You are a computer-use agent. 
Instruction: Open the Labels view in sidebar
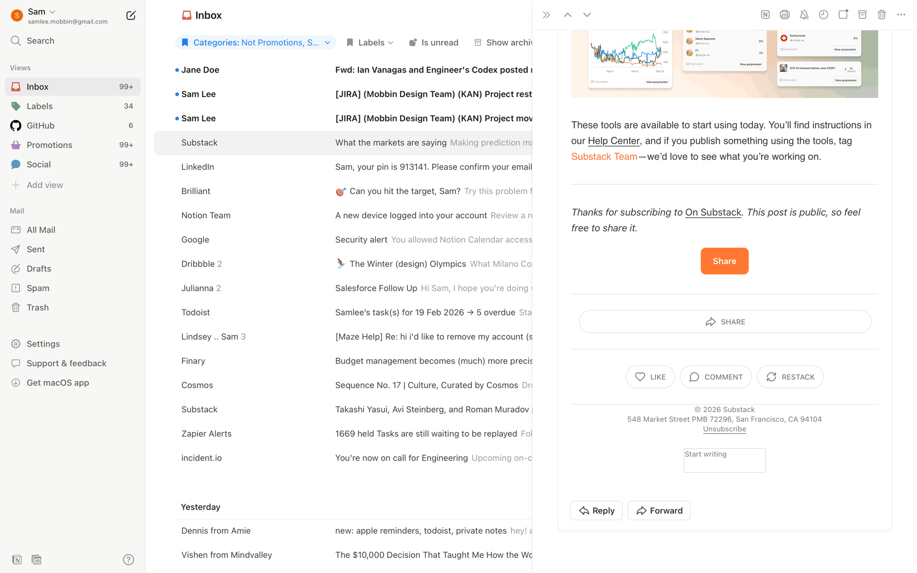(73, 106)
